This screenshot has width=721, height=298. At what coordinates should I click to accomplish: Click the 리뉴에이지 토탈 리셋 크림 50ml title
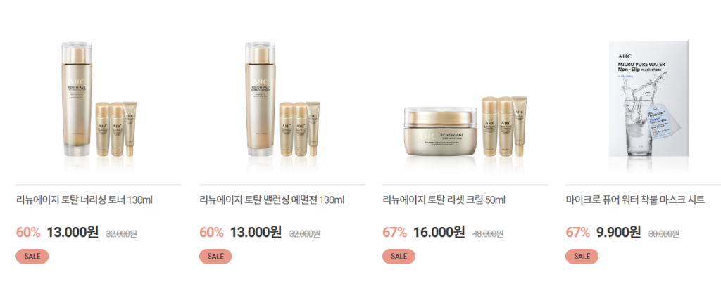tap(444, 200)
